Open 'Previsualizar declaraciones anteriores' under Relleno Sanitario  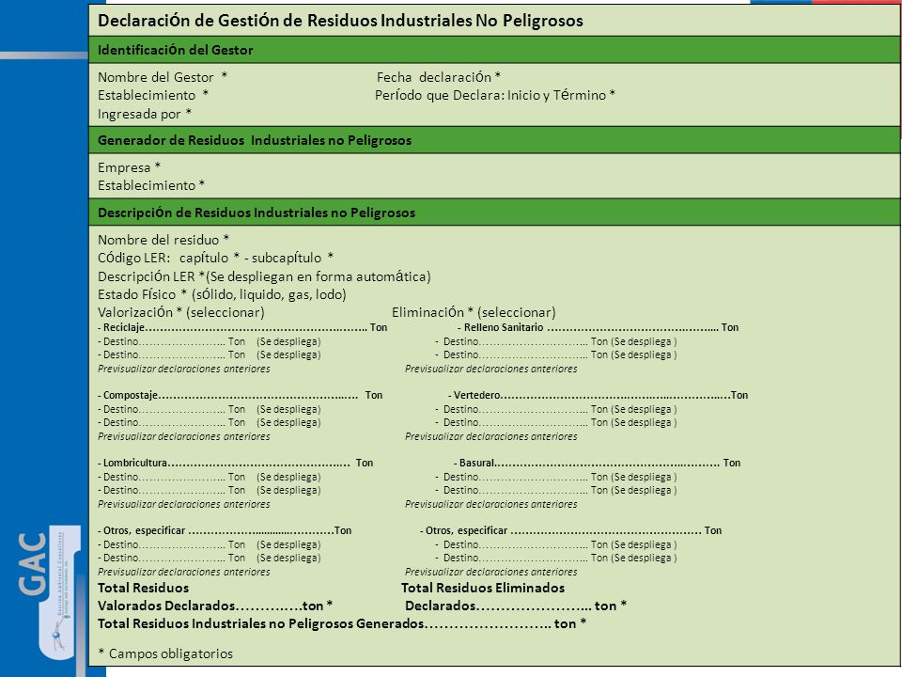pos(490,369)
